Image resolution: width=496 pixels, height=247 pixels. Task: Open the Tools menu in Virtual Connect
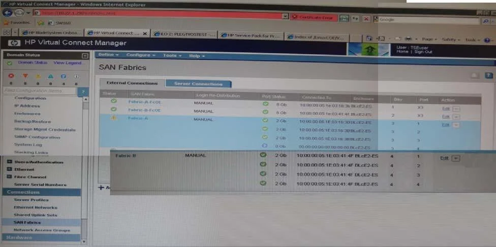[172, 56]
